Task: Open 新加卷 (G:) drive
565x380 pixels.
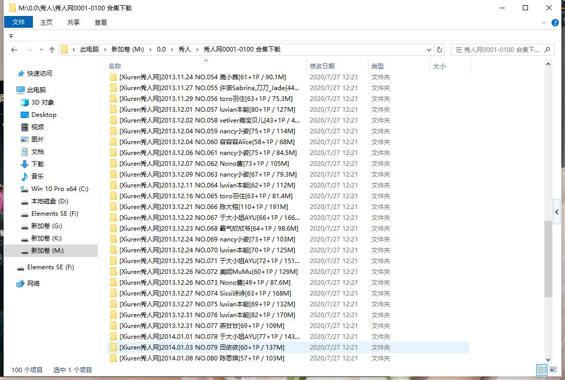Action: coord(46,226)
